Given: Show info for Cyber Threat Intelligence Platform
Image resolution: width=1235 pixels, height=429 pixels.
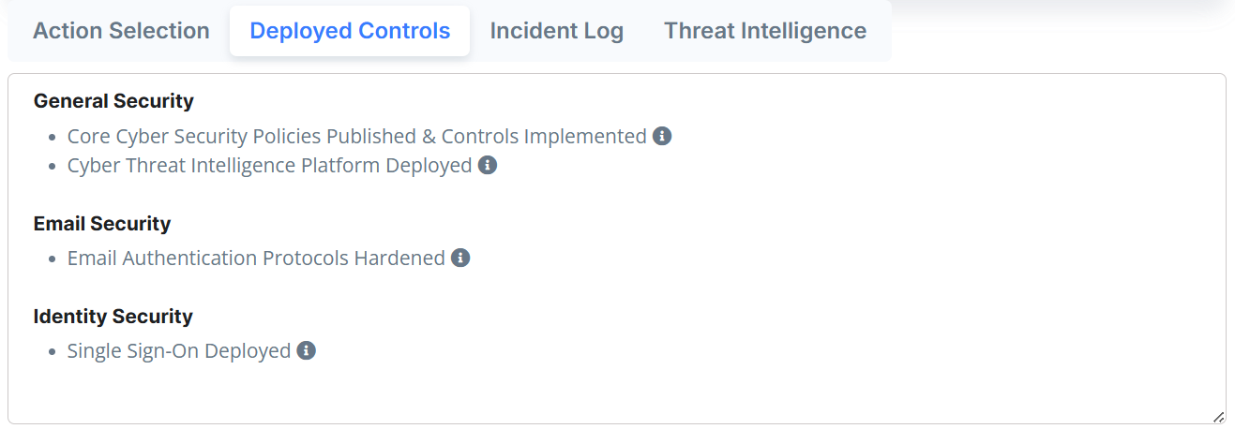Looking at the screenshot, I should point(487,165).
